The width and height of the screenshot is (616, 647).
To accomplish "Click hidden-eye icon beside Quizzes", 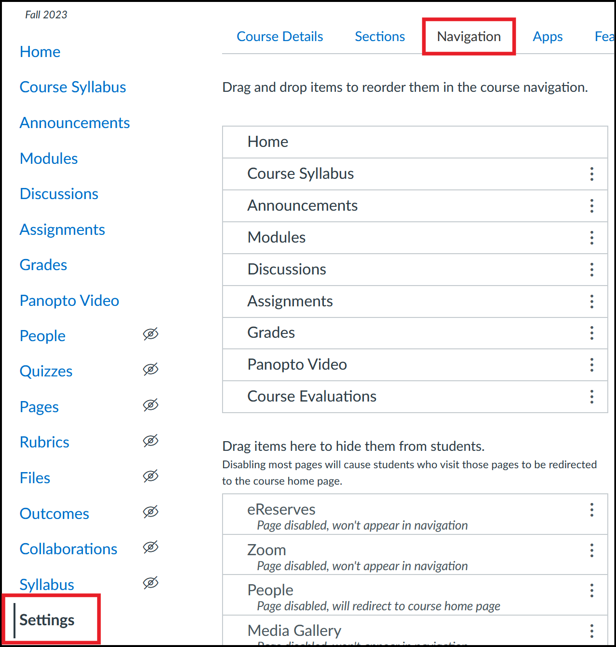I will click(x=151, y=370).
